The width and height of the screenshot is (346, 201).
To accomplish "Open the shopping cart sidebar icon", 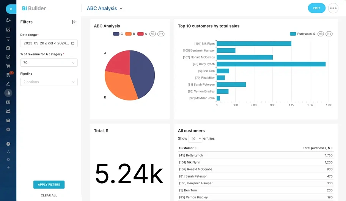I will [x=8, y=66].
